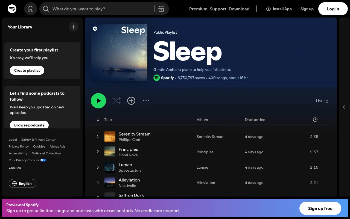350x219 pixels.
Task: Click the Sleep playlist cover art
Action: point(119,53)
